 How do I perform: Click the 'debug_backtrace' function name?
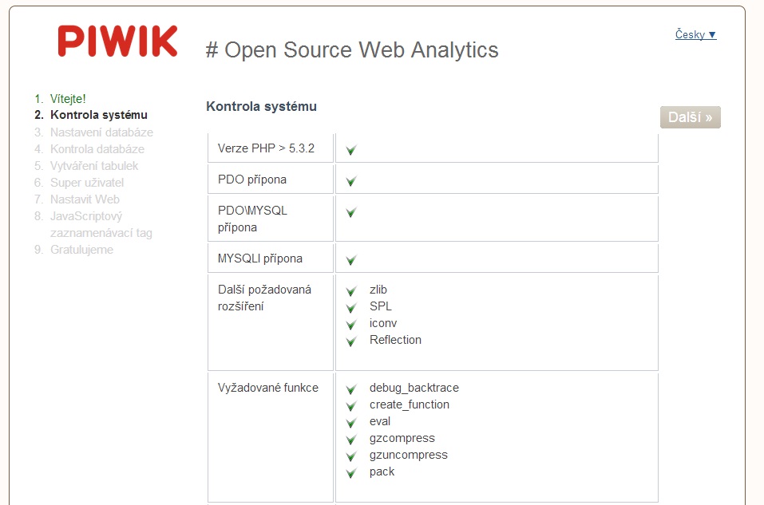pyautogui.click(x=414, y=388)
